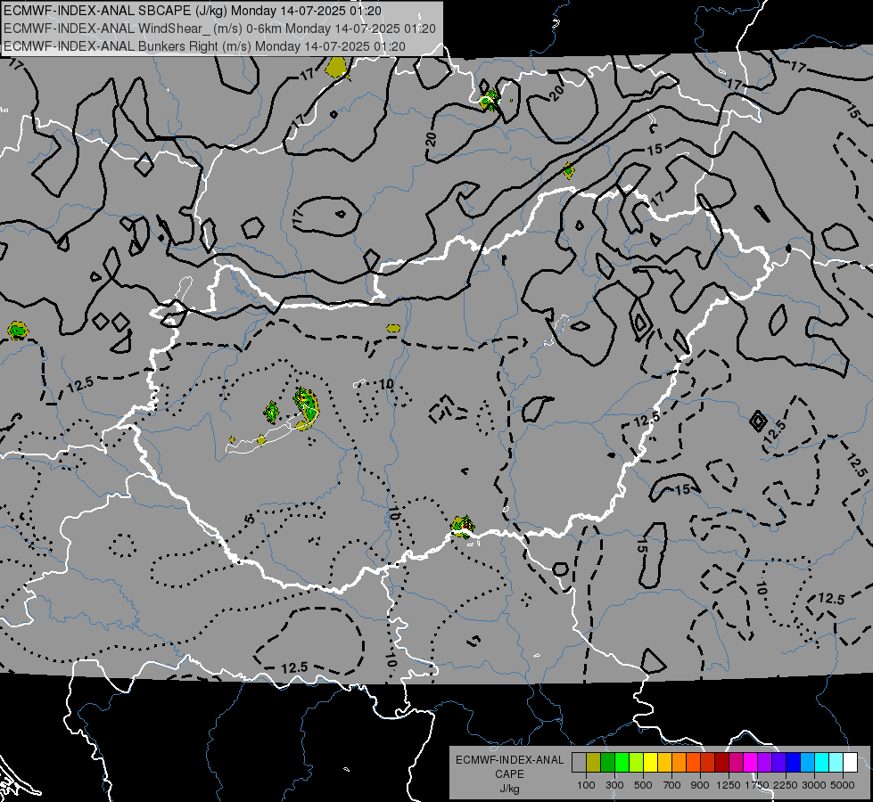Select the pure blue swatch after 2250

794,763
